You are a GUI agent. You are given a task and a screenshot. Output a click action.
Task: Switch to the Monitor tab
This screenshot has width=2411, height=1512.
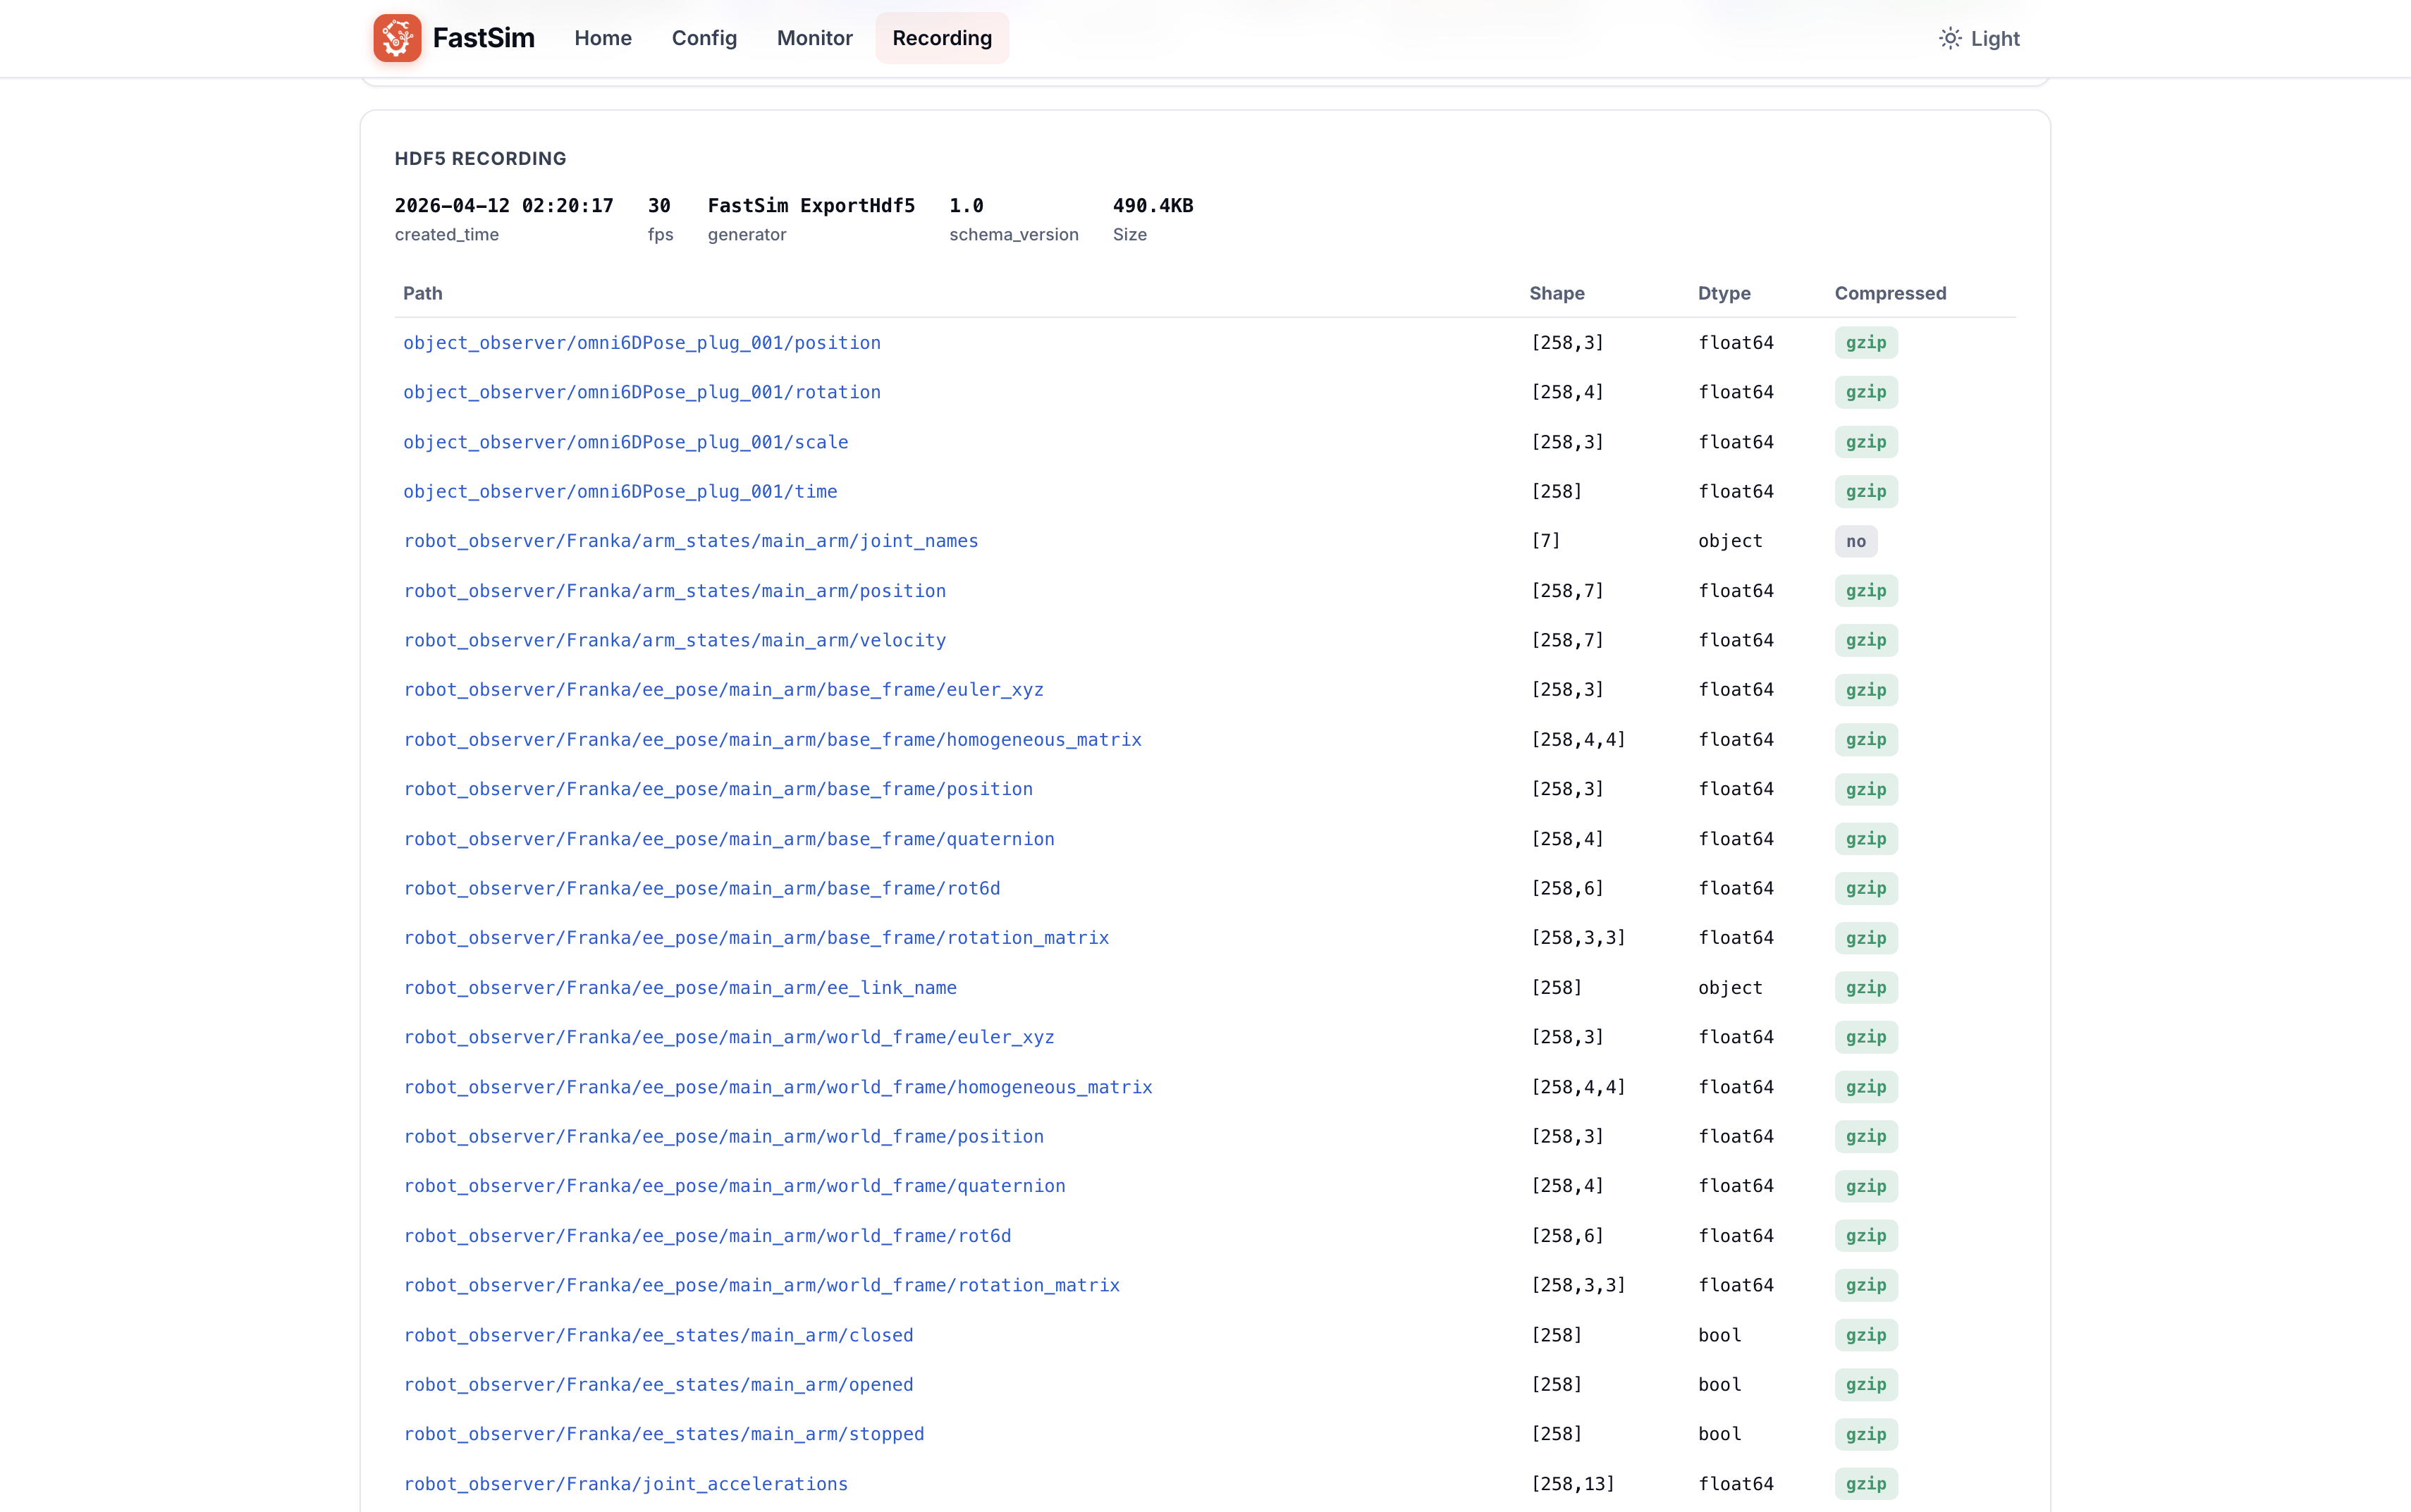[x=814, y=38]
